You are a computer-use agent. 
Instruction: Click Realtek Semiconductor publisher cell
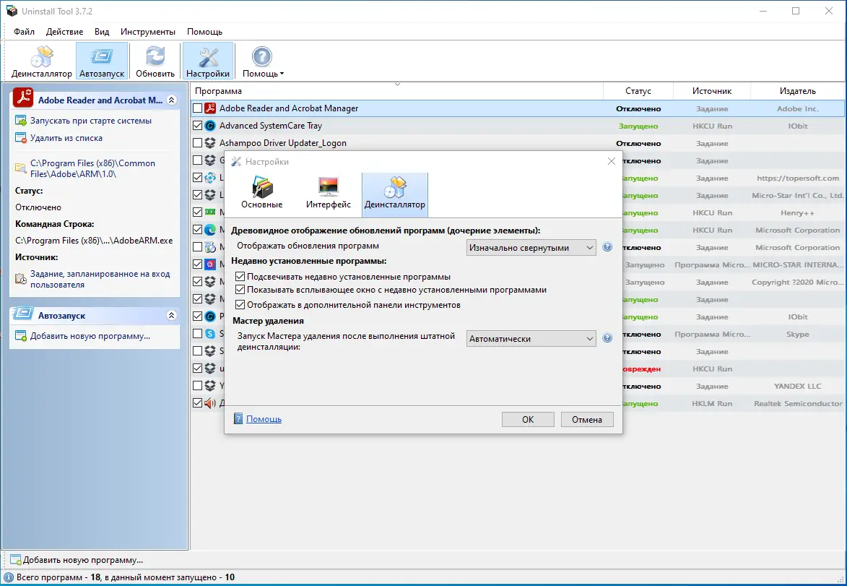tap(798, 403)
